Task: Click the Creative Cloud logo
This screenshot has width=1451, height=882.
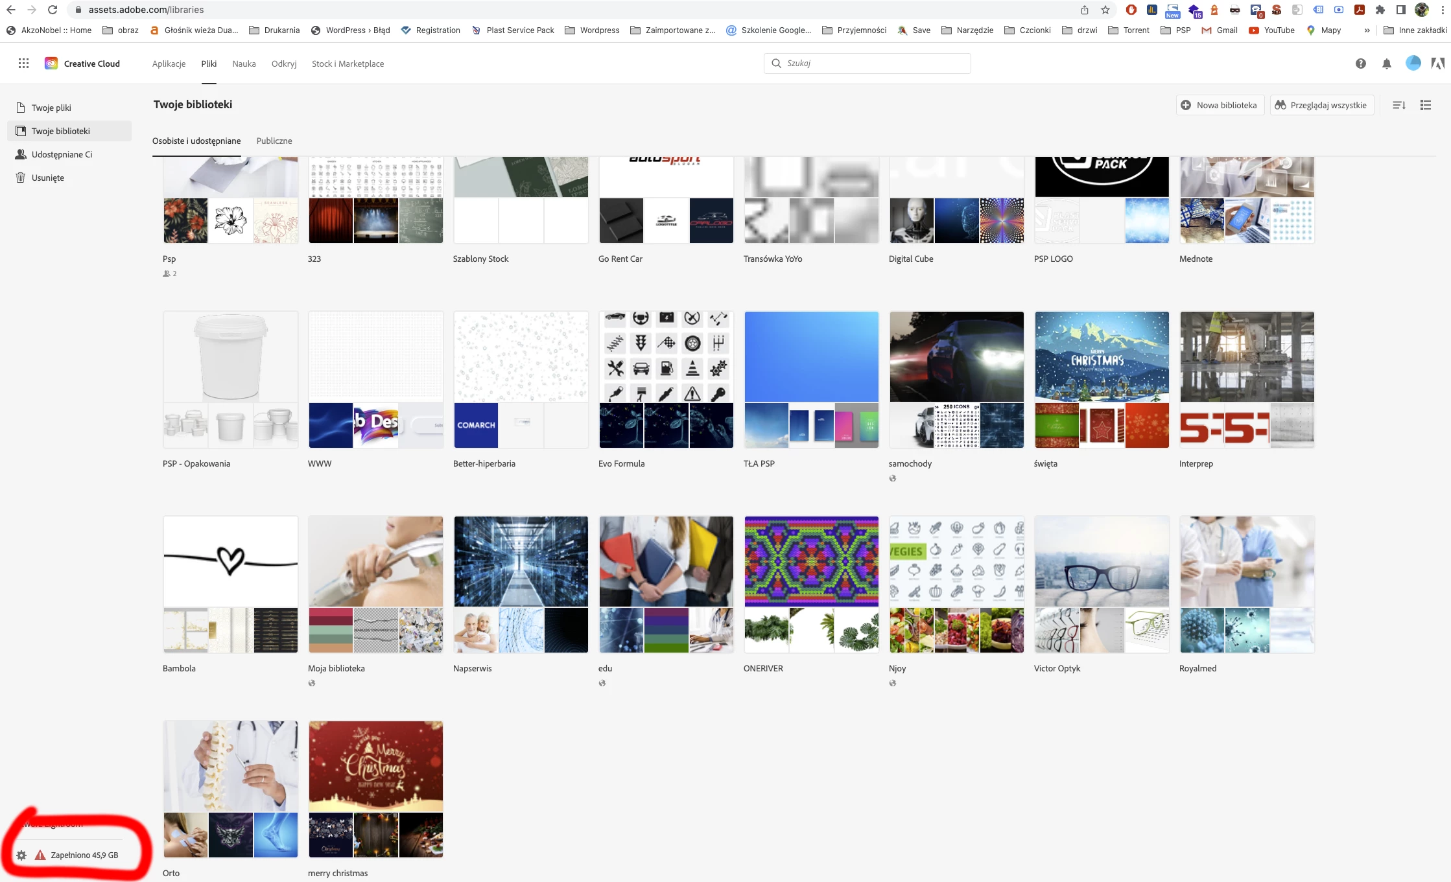Action: [51, 64]
